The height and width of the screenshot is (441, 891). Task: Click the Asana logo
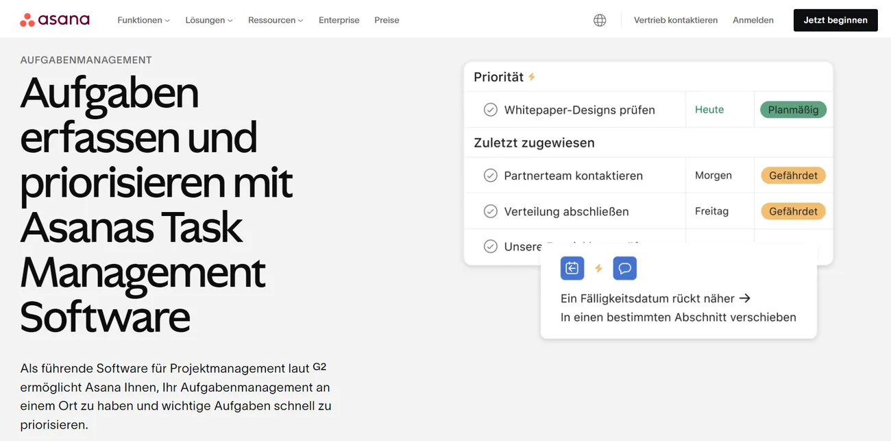(x=55, y=20)
